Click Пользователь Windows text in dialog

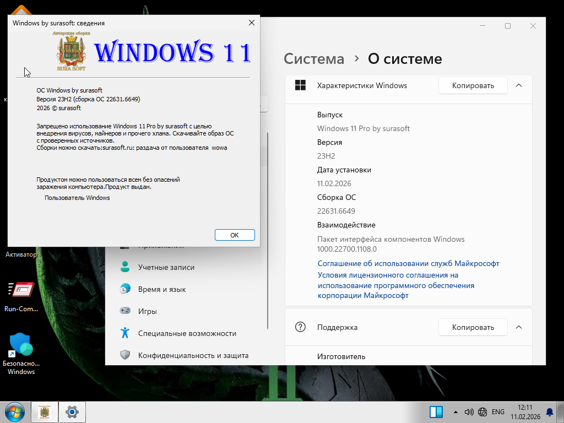77,198
